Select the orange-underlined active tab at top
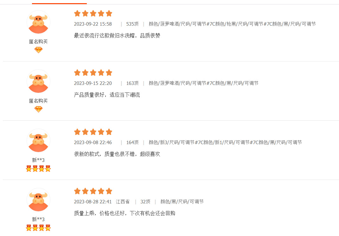The image size is (339, 236). click(59, 2)
